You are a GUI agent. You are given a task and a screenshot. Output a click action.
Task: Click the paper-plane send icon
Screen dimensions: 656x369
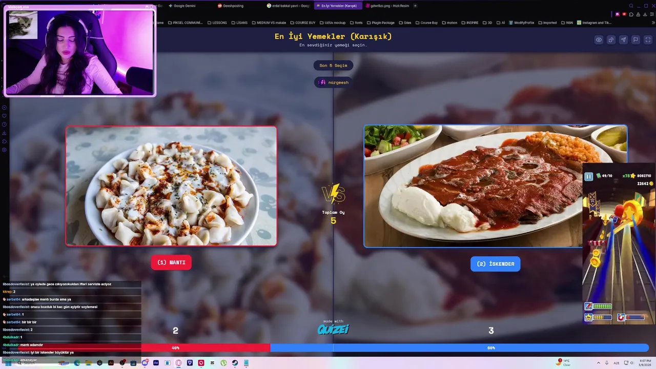[623, 40]
